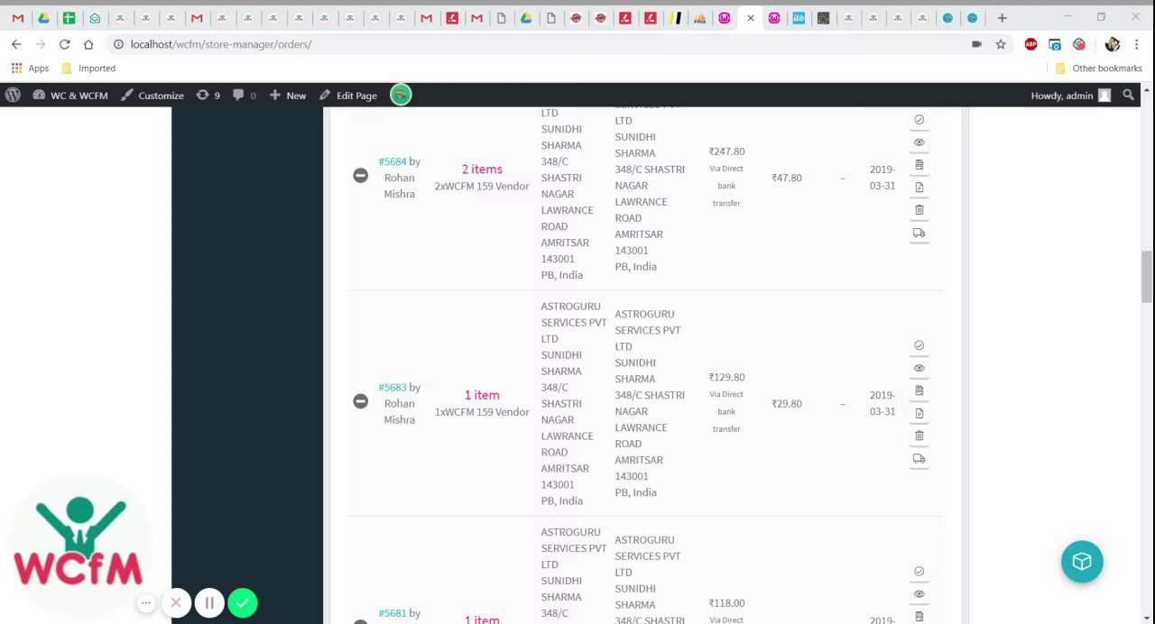Screen dimensions: 1155x624
Task: Open order link #5684
Action: 393,161
